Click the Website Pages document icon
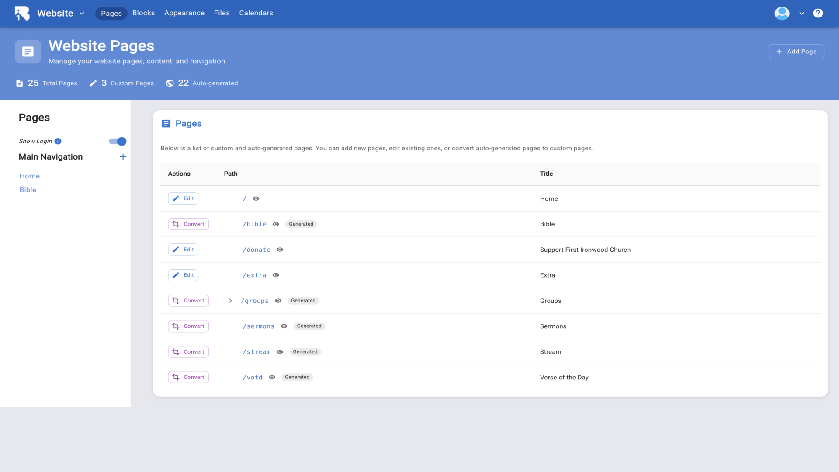The height and width of the screenshot is (472, 839). pos(28,52)
